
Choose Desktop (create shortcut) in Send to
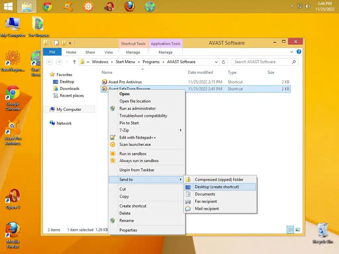click(220, 187)
